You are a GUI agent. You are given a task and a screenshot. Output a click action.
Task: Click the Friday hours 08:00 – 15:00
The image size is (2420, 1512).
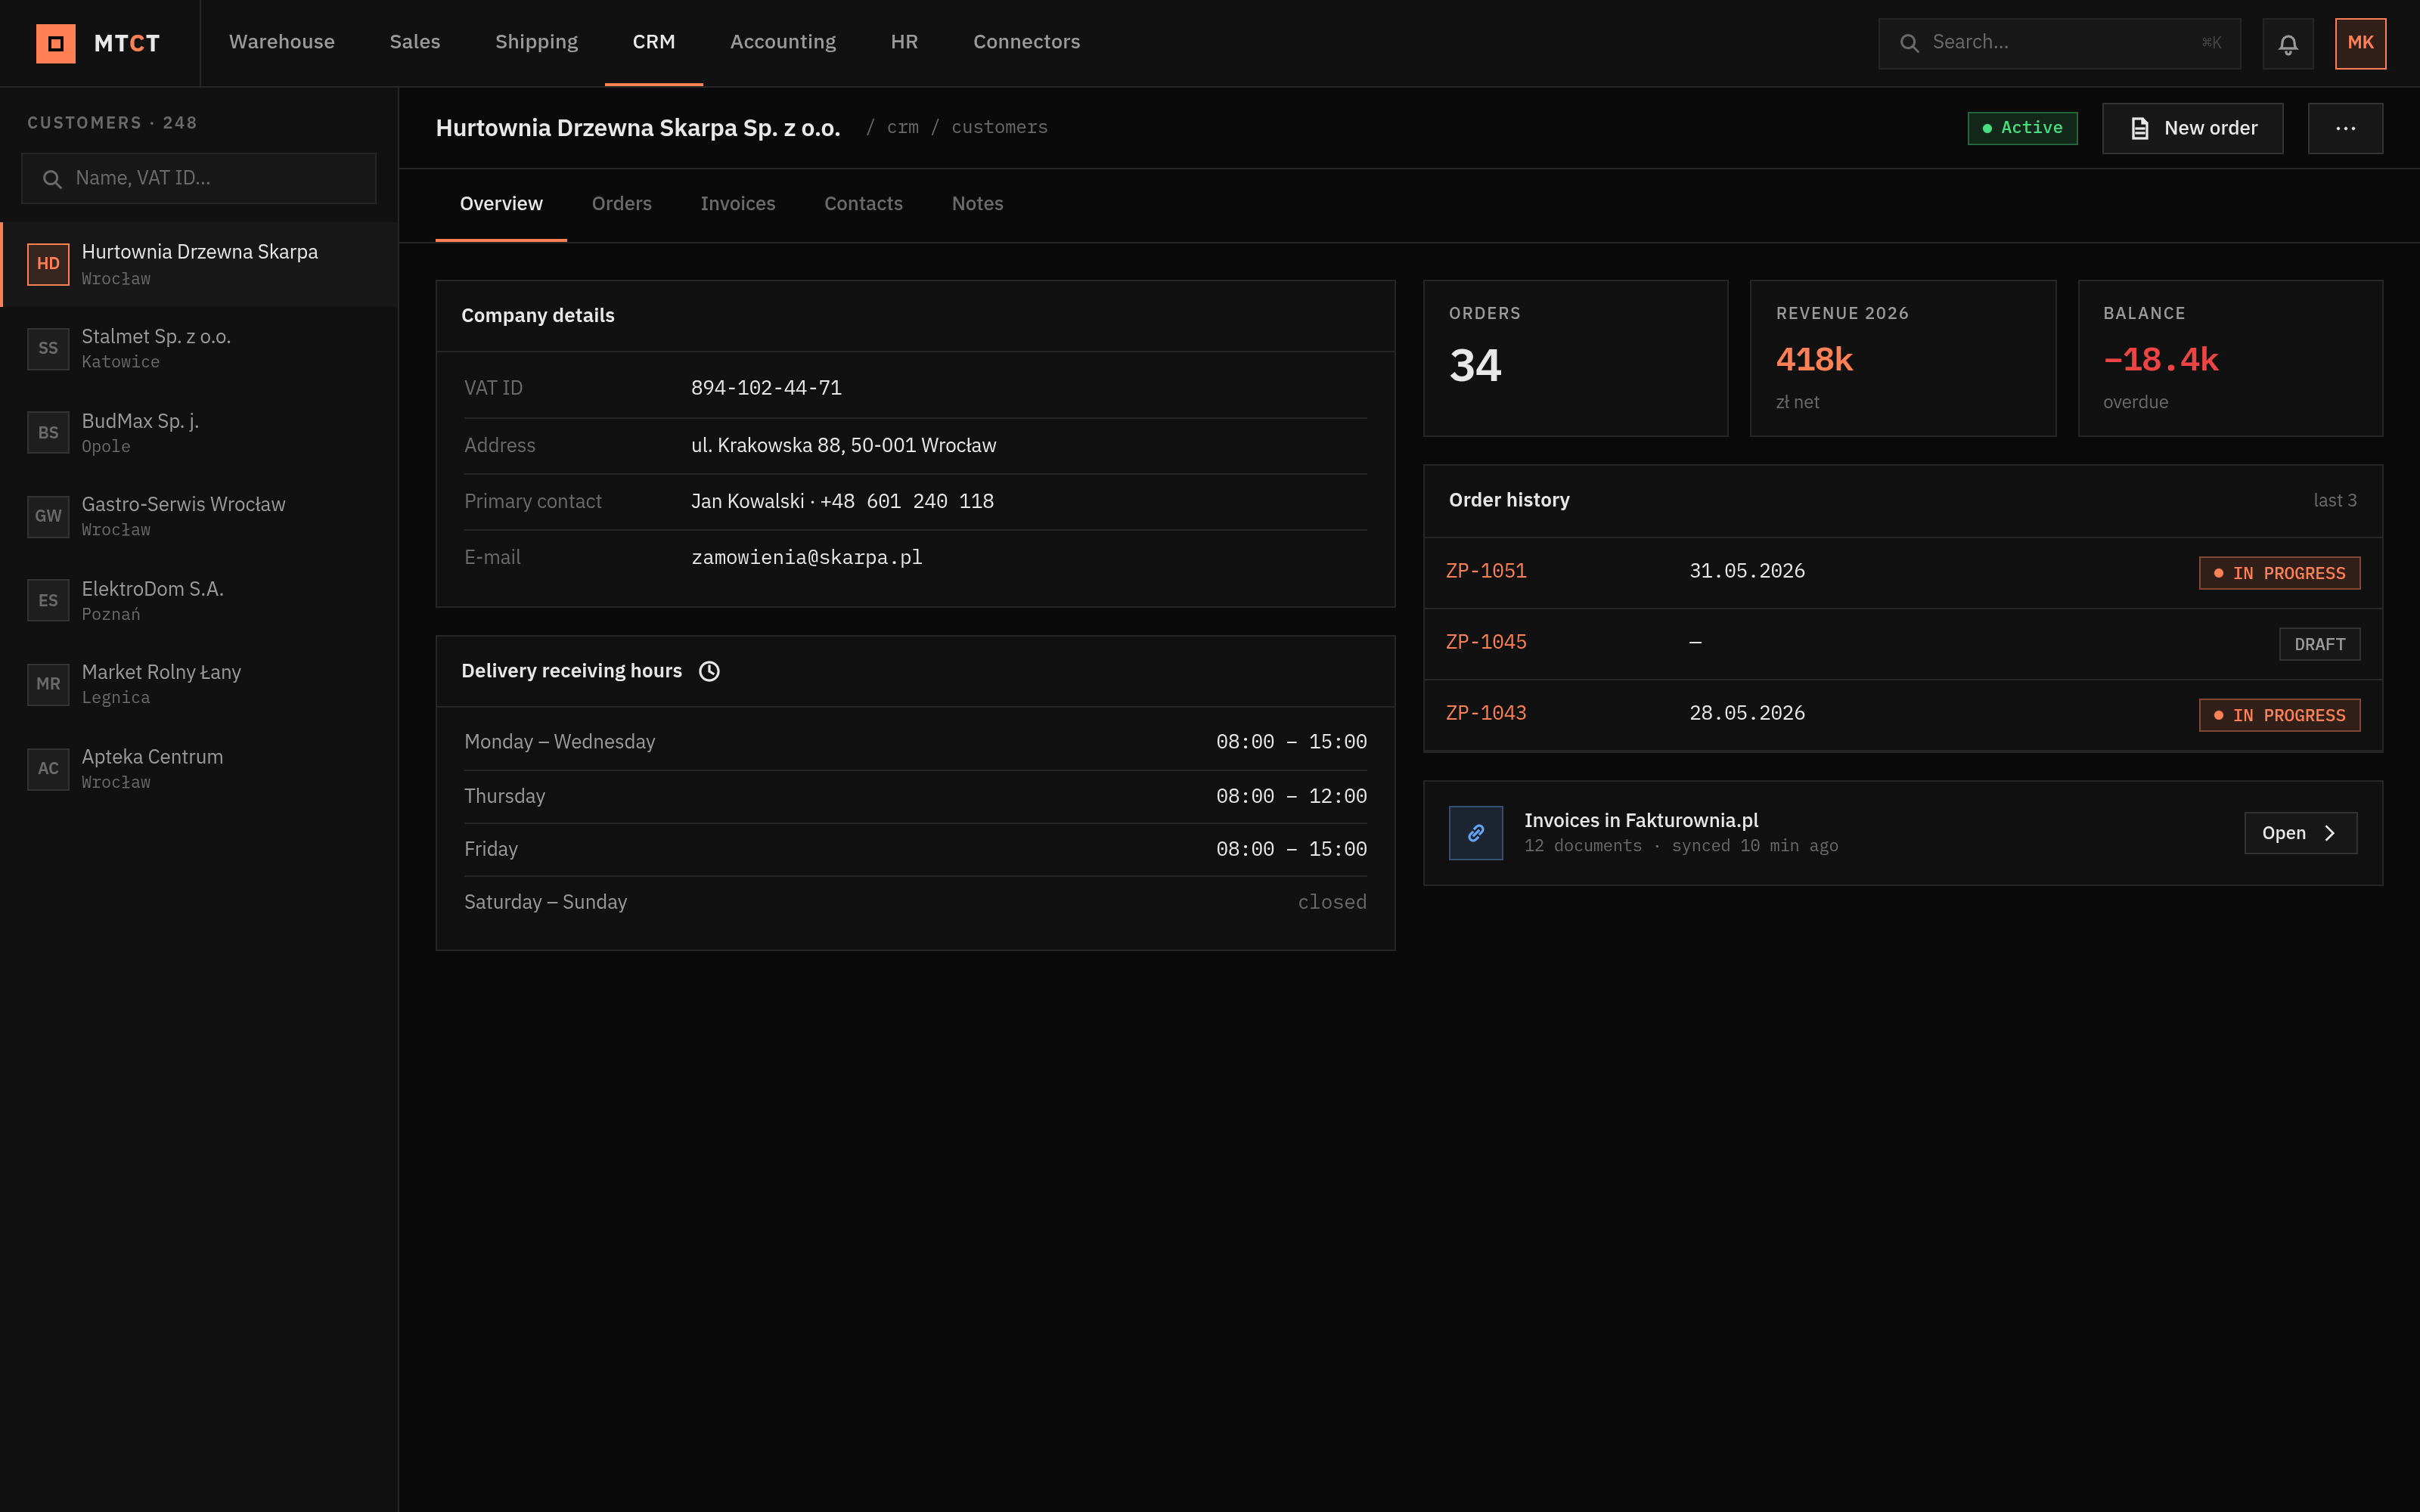click(1291, 850)
